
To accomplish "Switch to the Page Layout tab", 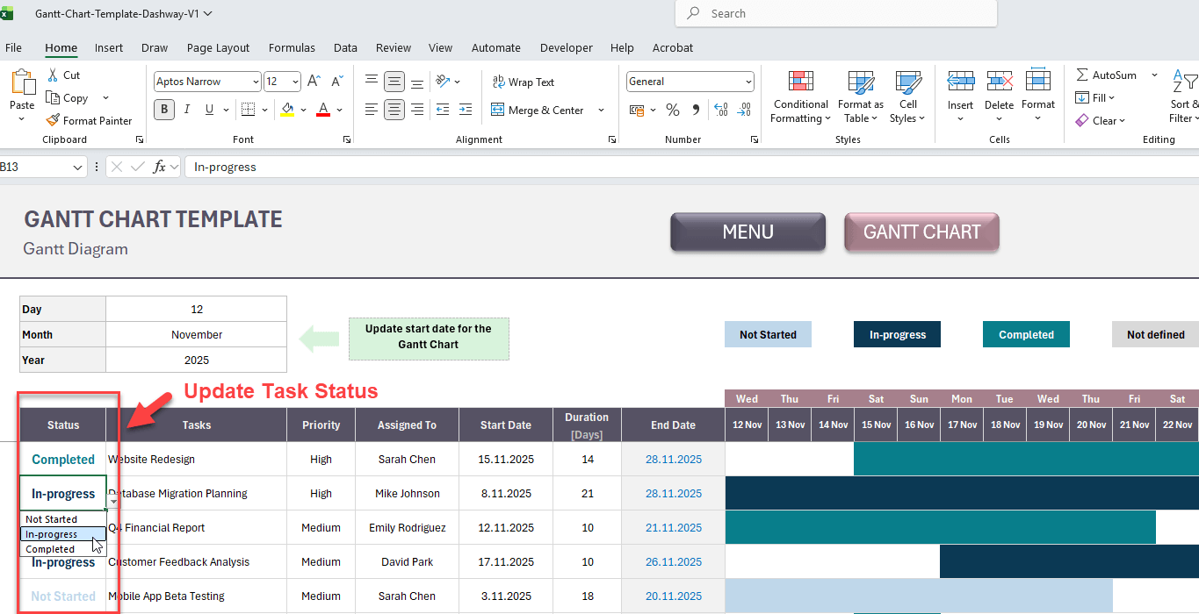I will 218,48.
